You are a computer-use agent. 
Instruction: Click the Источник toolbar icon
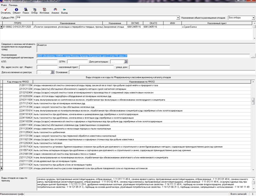[x=45, y=11]
